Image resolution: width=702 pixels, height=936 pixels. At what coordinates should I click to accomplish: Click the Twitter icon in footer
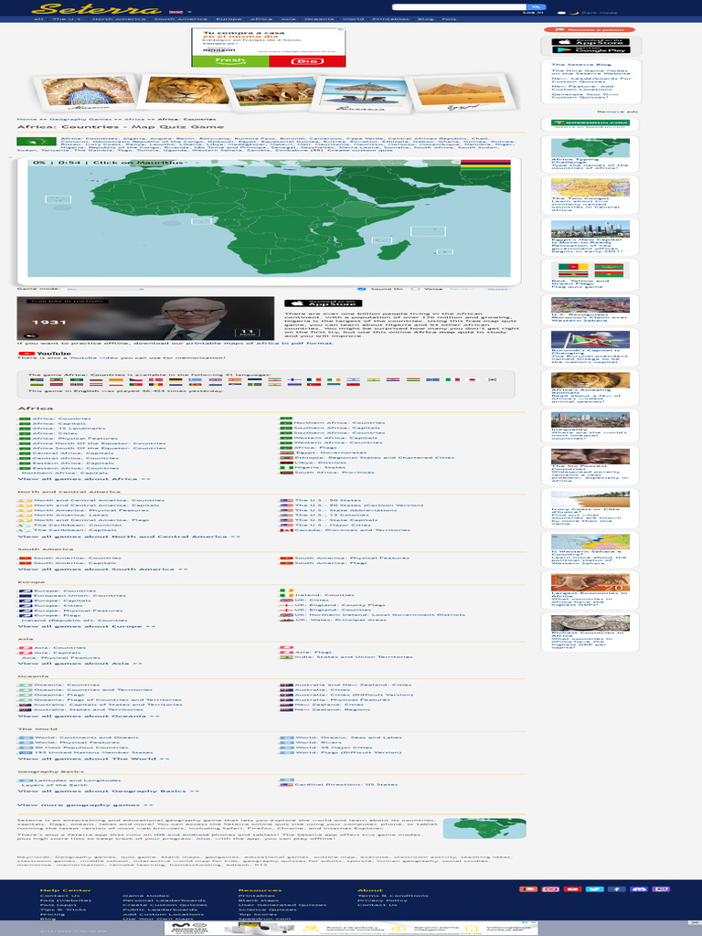594,889
